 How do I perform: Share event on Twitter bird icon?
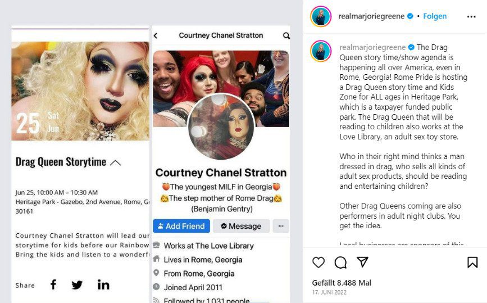click(77, 284)
